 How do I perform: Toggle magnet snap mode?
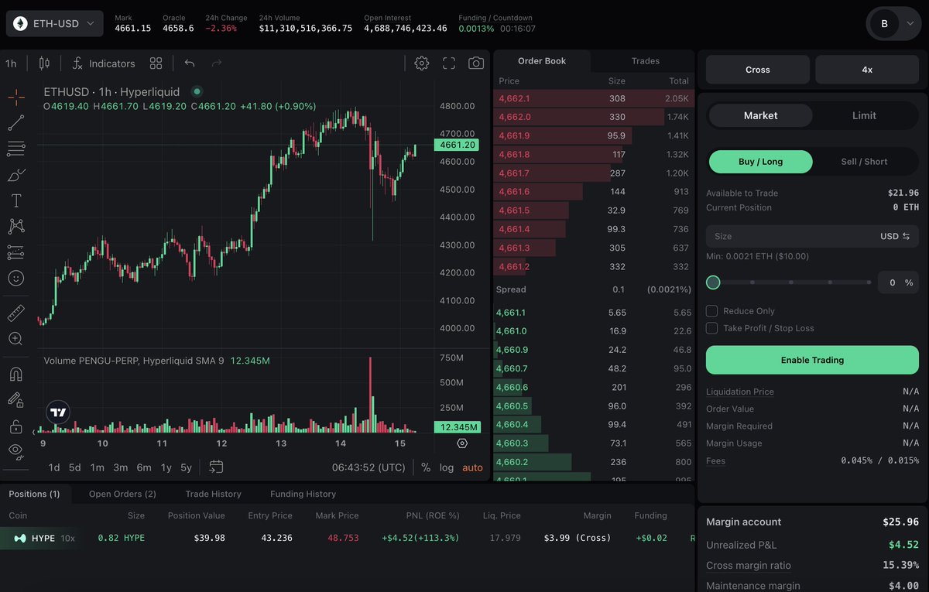(14, 371)
